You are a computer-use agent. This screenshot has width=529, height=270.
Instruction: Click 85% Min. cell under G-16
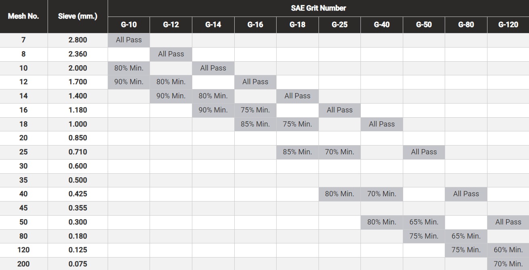255,124
